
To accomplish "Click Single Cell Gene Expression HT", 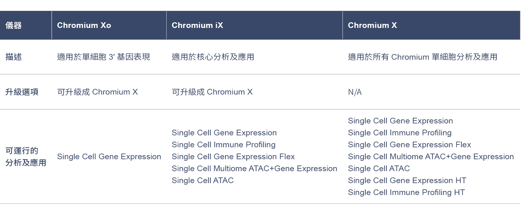I will [407, 181].
